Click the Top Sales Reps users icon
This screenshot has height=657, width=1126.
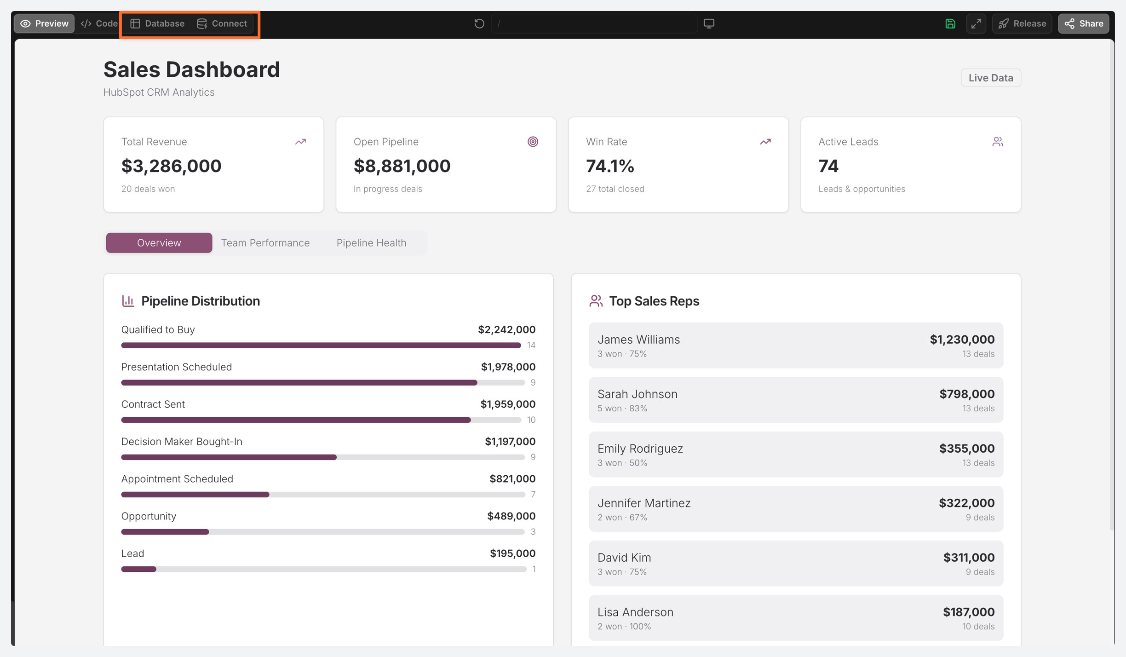(596, 301)
